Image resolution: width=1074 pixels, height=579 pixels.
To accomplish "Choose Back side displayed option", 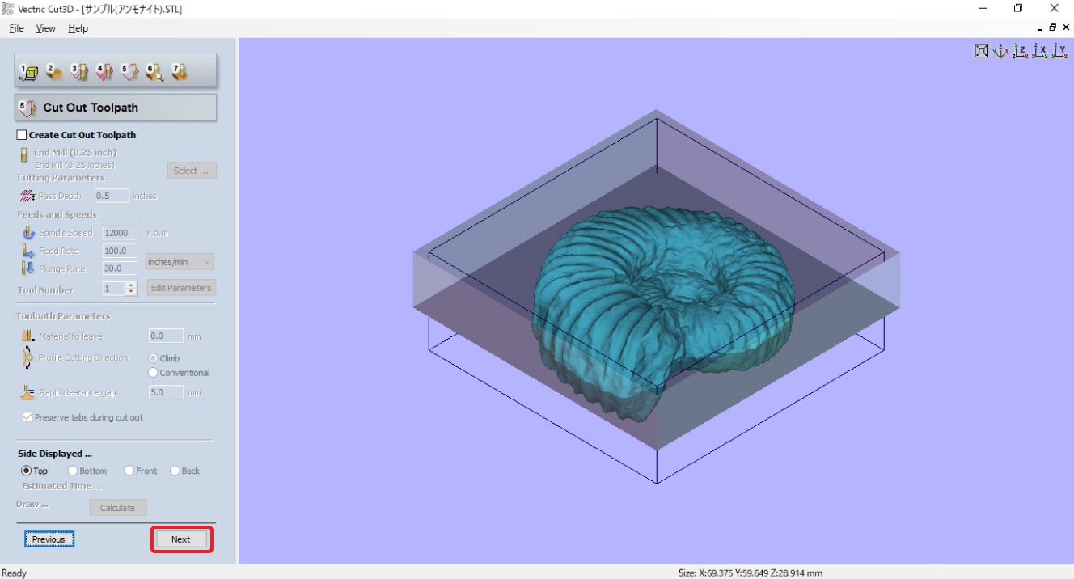I will coord(175,471).
